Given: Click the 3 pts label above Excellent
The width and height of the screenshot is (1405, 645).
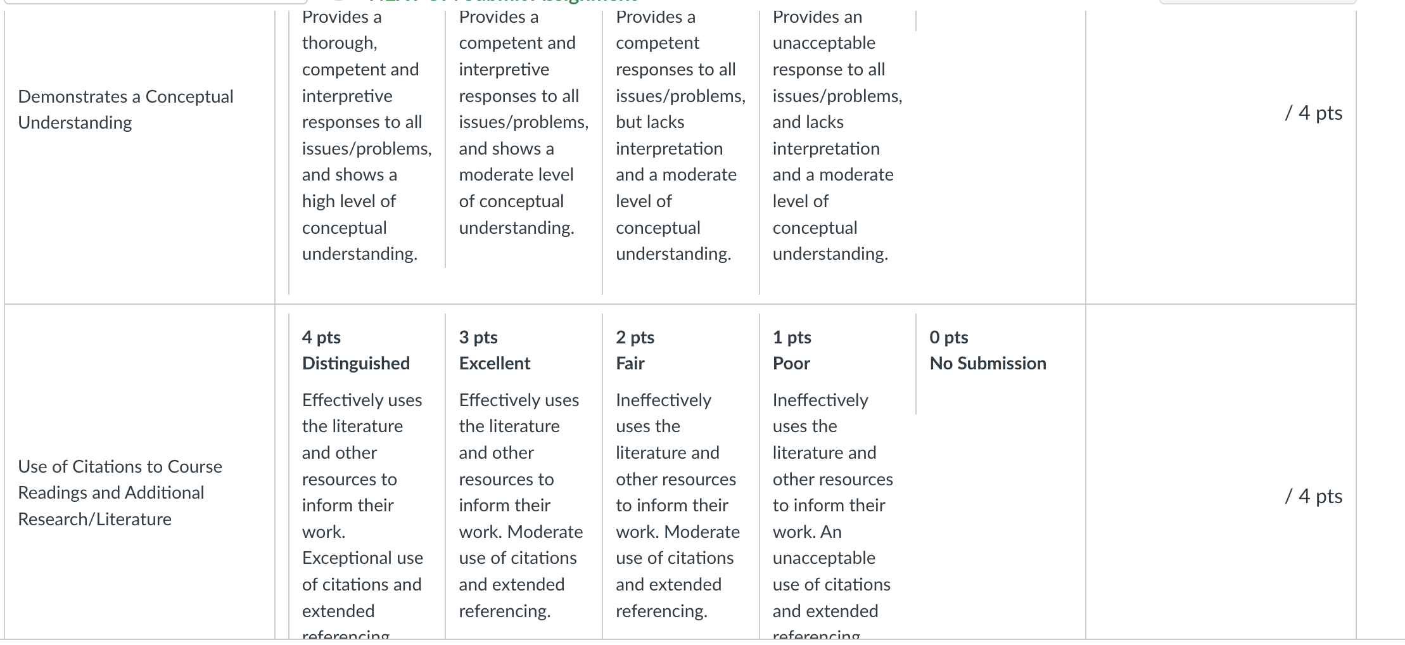Looking at the screenshot, I should [478, 337].
